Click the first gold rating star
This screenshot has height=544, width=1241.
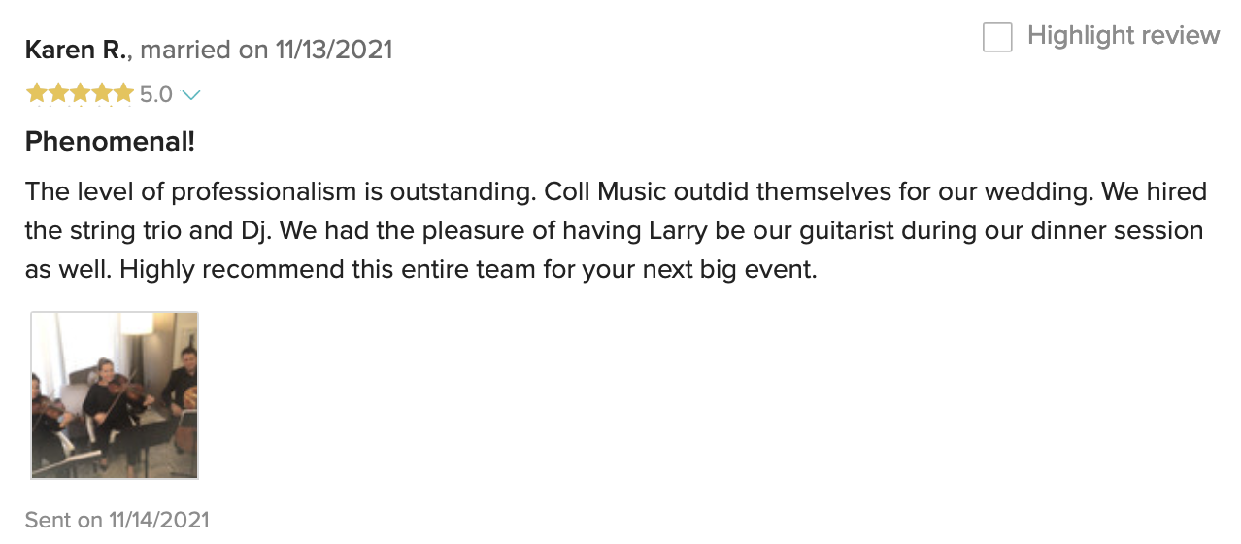click(37, 93)
